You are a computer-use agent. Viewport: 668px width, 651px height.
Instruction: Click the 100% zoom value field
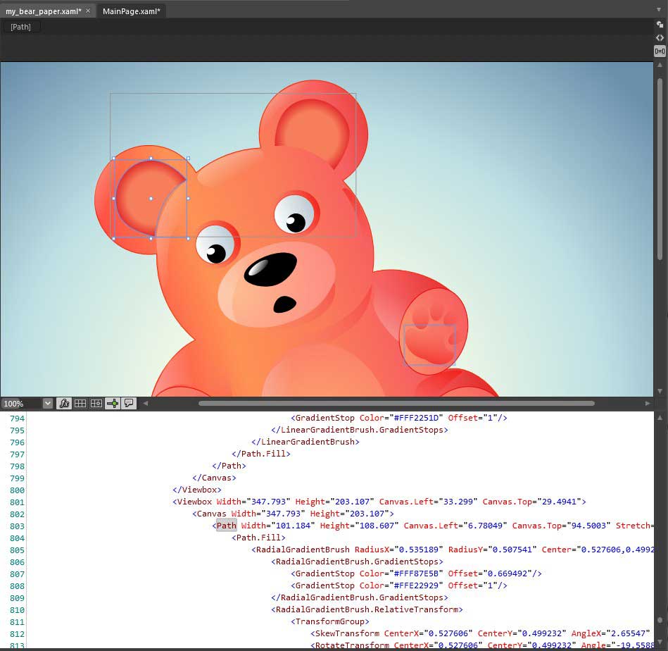click(21, 403)
